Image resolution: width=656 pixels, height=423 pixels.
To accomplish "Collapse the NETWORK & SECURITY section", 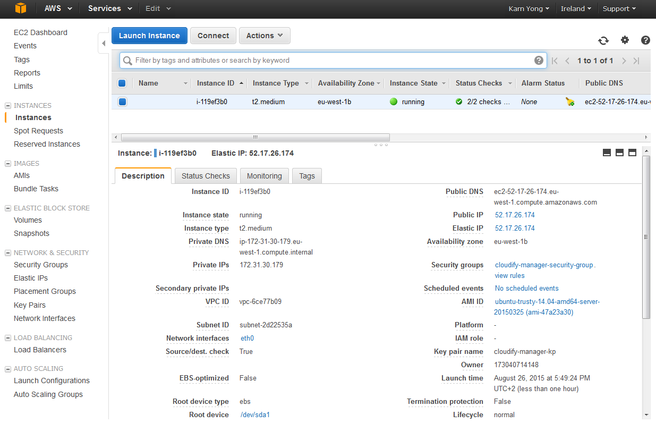I will pos(8,252).
